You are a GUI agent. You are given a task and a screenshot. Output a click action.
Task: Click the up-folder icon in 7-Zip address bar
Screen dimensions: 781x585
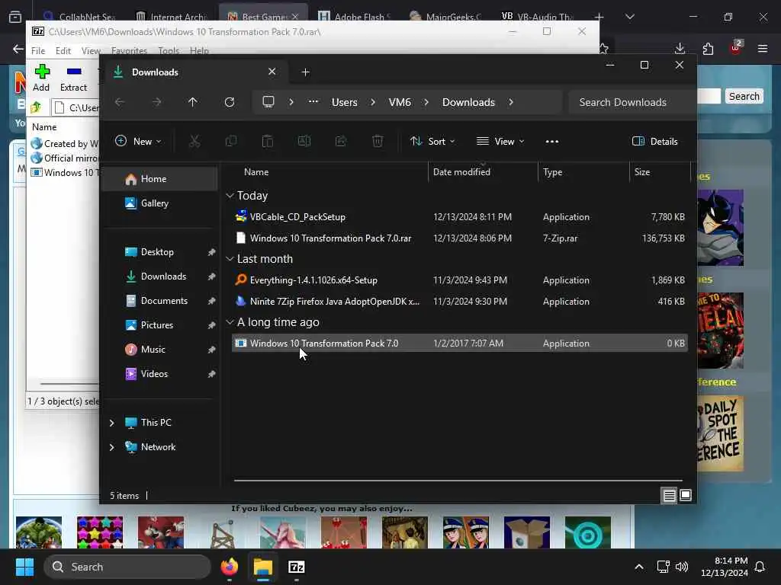(x=37, y=107)
